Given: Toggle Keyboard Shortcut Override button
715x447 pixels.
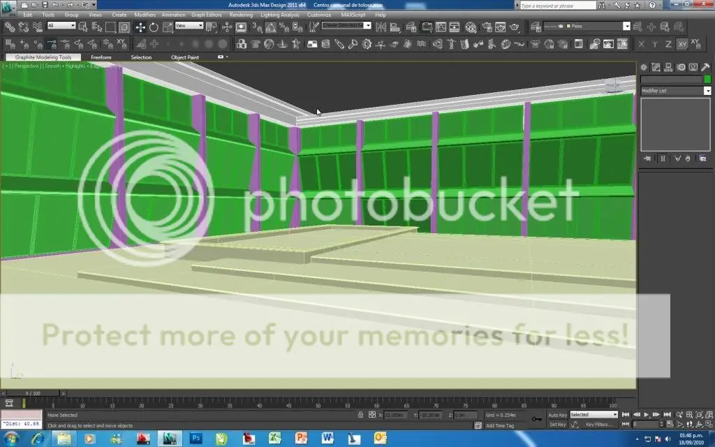Looking at the screenshot, I should click(x=241, y=27).
